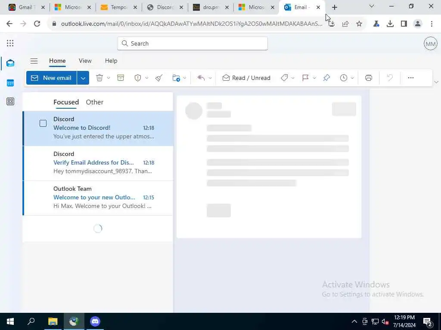Categorize the message with the tag icon
This screenshot has height=330, width=441.
284,78
